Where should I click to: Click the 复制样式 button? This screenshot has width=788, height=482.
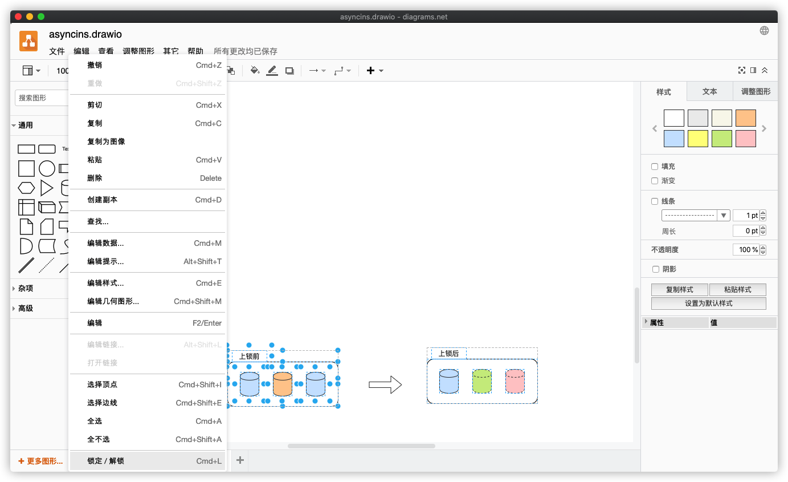(679, 290)
